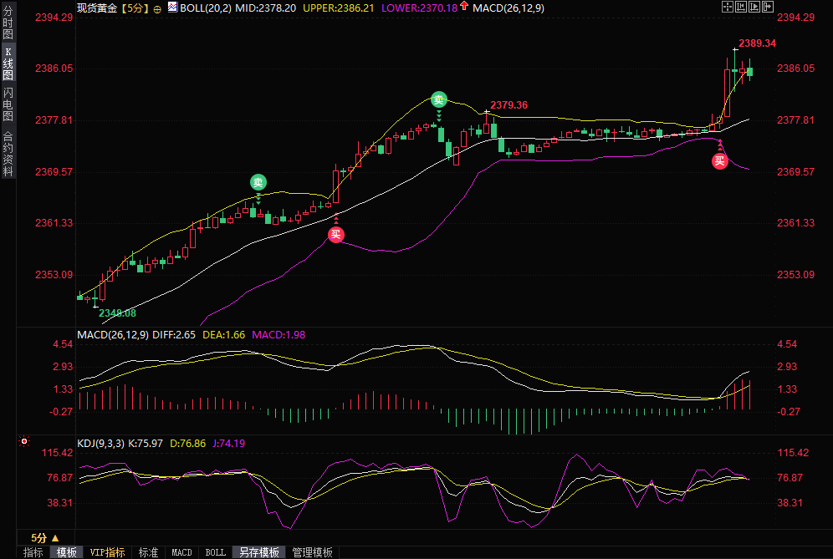Select the 指标 bottom tab

pos(33,552)
